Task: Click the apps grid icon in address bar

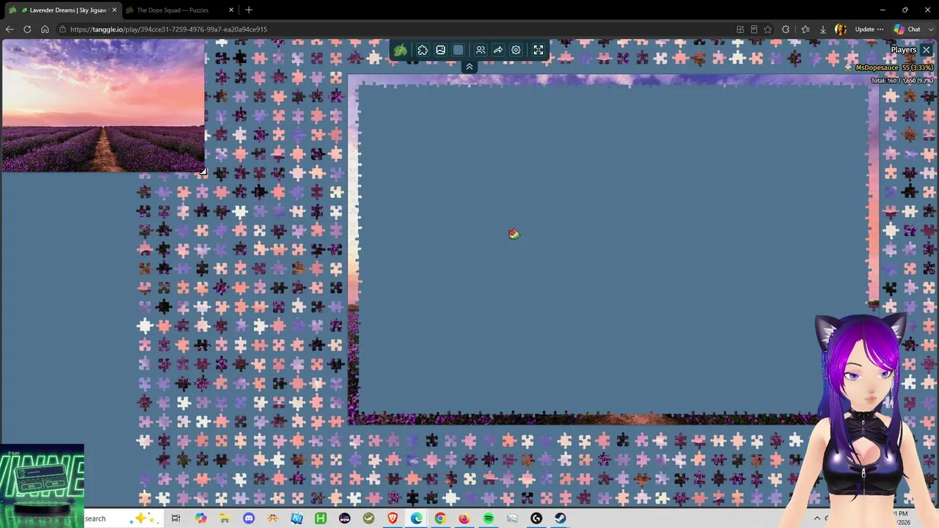Action: click(740, 29)
